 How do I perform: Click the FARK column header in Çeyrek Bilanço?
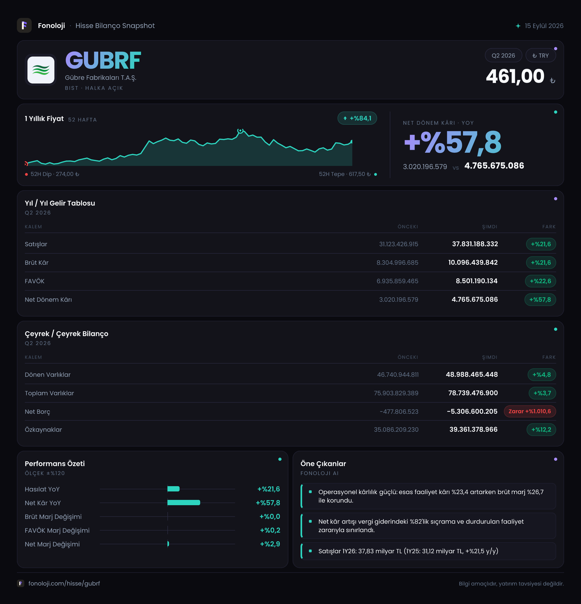point(549,357)
